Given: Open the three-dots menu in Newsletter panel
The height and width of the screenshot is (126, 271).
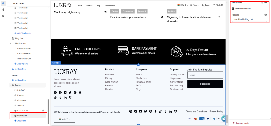Looking at the screenshot, I should [x=265, y=3].
